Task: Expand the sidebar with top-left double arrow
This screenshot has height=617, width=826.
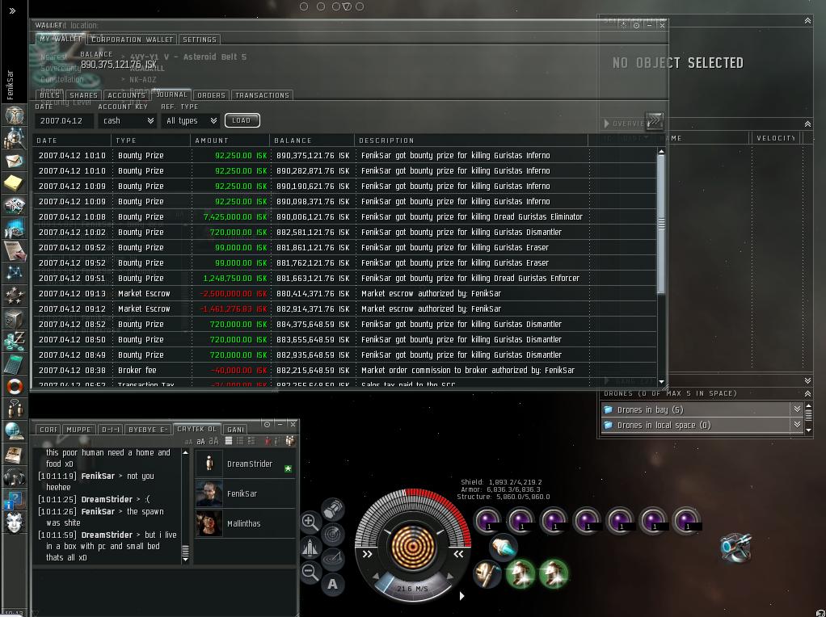Action: point(12,10)
